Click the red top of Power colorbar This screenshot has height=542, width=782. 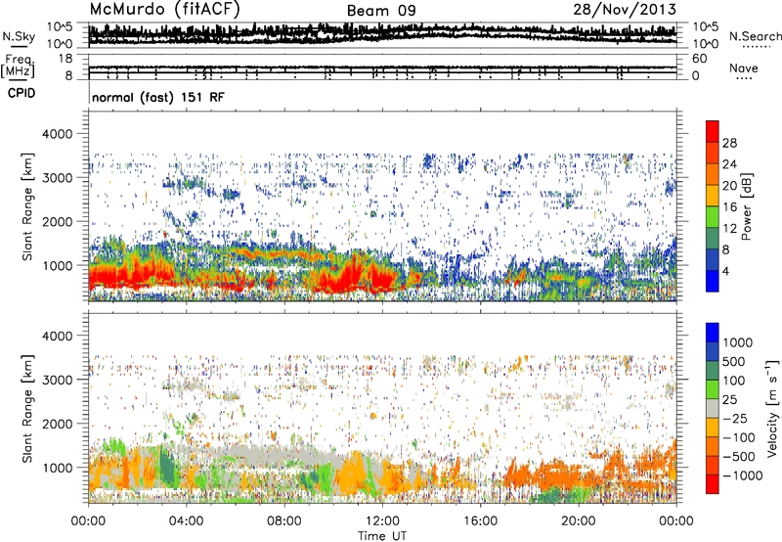[x=713, y=131]
